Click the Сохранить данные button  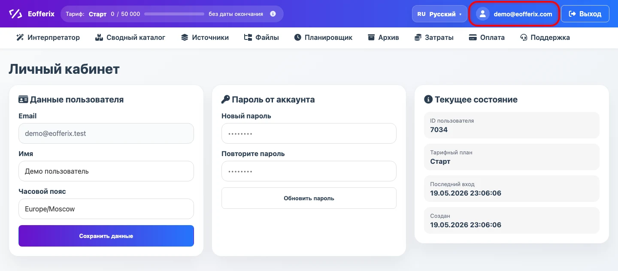[x=106, y=236]
